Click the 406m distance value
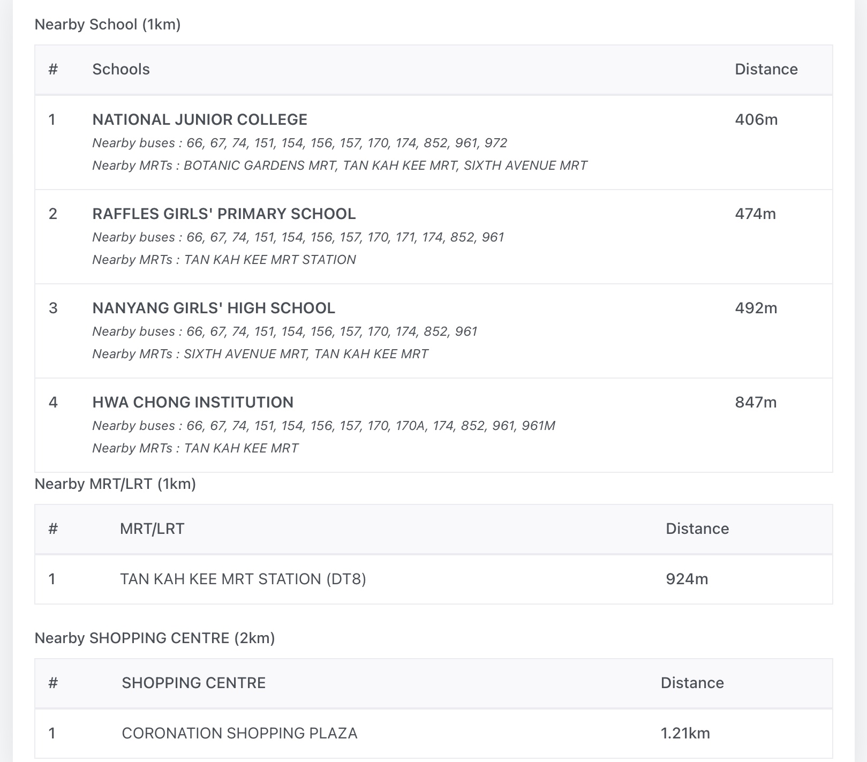The image size is (867, 762). tap(756, 119)
